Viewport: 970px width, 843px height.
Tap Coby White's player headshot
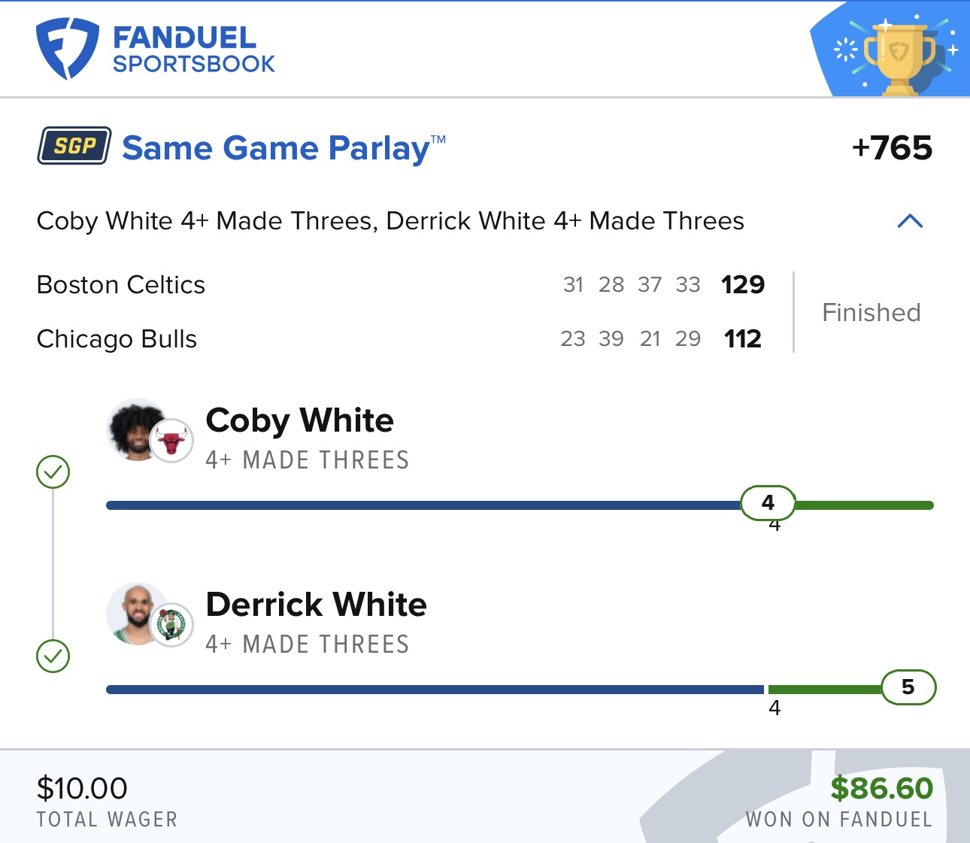pyautogui.click(x=137, y=429)
